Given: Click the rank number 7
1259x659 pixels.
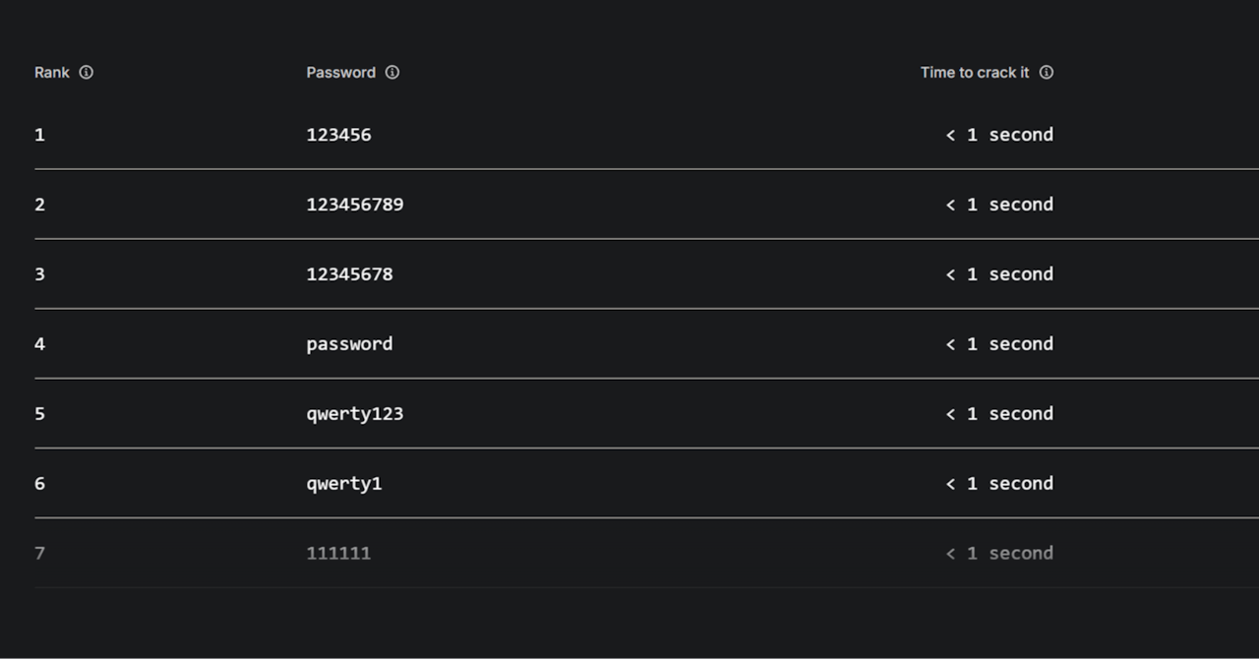Looking at the screenshot, I should 39,554.
